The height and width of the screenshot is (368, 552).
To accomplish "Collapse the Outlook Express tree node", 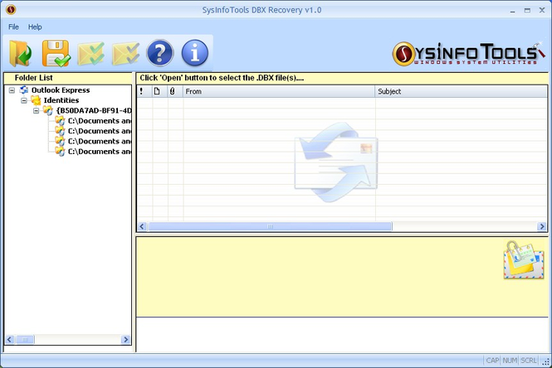I will click(x=12, y=90).
